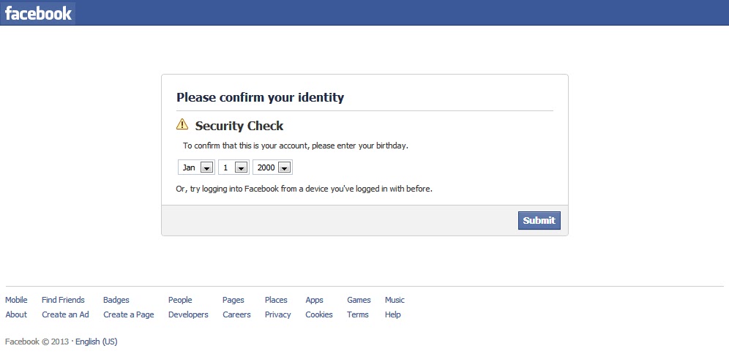Open the Pages link
Screen dimensions: 729x362
click(233, 300)
